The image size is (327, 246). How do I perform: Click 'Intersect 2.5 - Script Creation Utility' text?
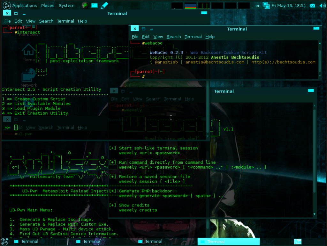51,90
